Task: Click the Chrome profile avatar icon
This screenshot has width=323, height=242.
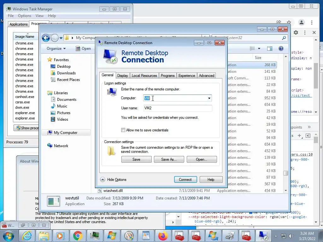Action: [301, 22]
